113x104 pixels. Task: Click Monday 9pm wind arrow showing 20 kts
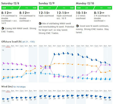coord(110,98)
